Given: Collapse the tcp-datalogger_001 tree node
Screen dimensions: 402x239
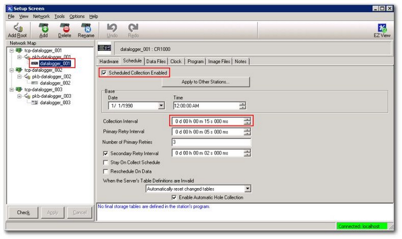Looking at the screenshot, I should click(x=12, y=50).
